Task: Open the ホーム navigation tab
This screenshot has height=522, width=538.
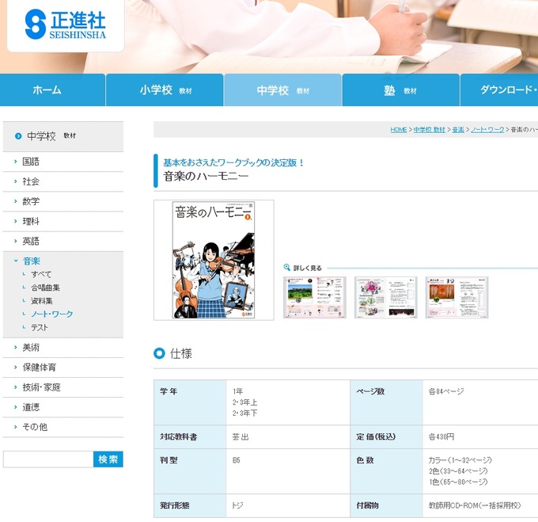Action: click(52, 90)
